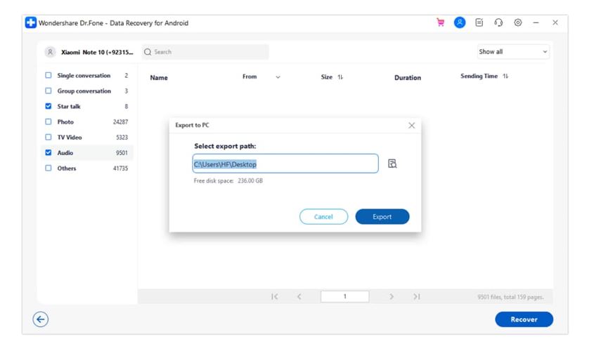Sort by Size arrows icon

click(340, 77)
